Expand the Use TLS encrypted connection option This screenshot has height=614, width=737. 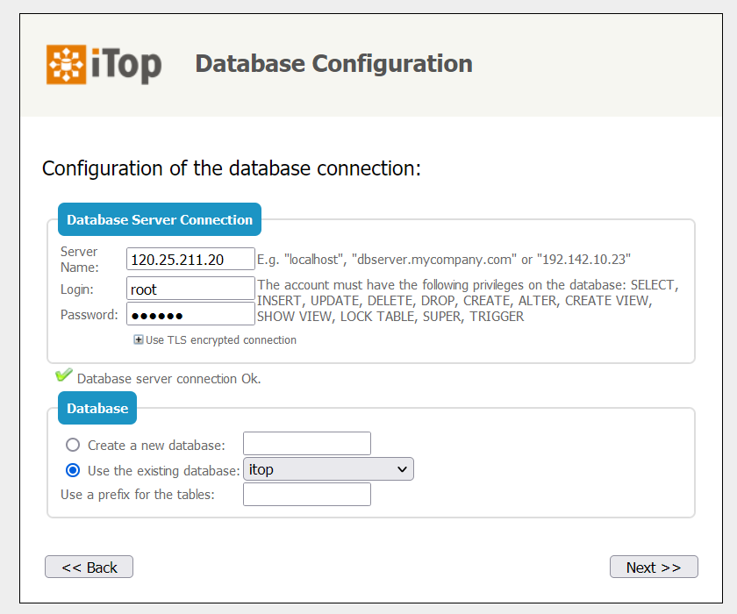pyautogui.click(x=139, y=339)
